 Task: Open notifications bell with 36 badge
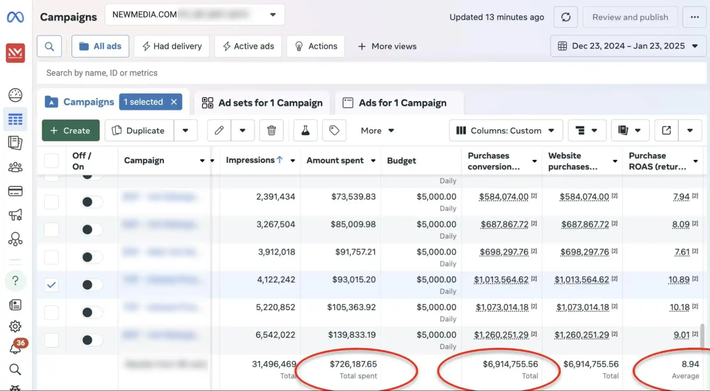15,348
